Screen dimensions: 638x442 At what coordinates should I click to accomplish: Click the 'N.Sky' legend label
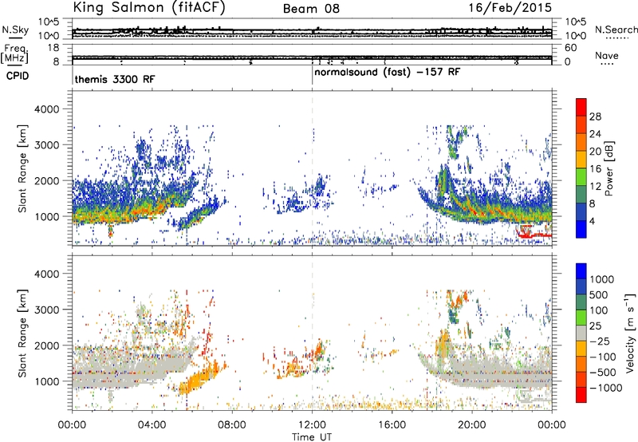15,30
